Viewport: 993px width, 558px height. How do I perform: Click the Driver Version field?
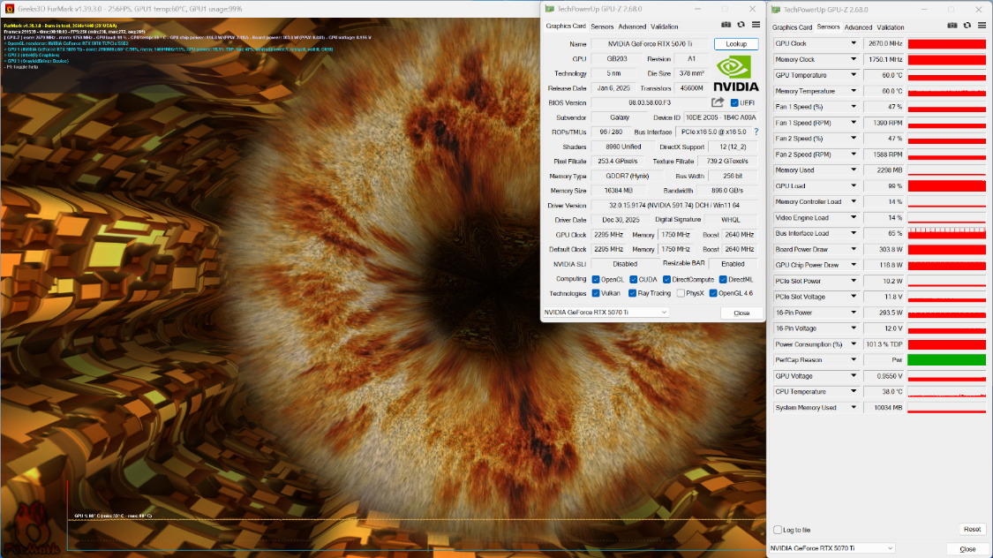[674, 205]
